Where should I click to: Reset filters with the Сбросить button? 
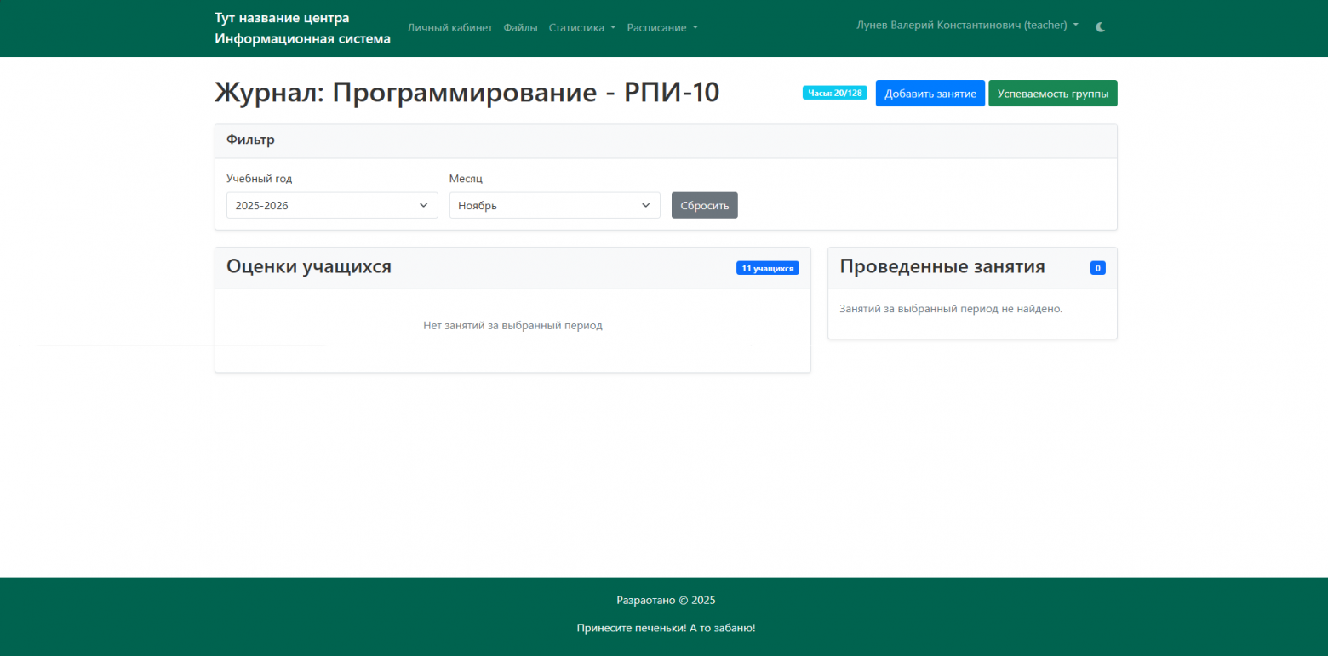pyautogui.click(x=704, y=205)
